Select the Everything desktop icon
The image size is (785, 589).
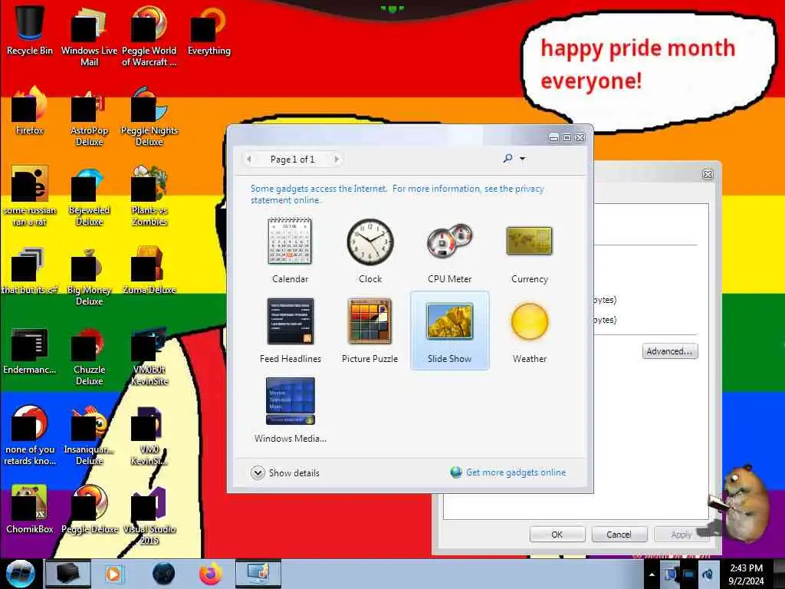point(209,30)
